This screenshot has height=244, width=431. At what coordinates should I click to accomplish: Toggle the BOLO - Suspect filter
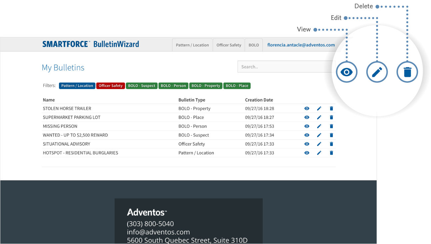[x=142, y=86]
